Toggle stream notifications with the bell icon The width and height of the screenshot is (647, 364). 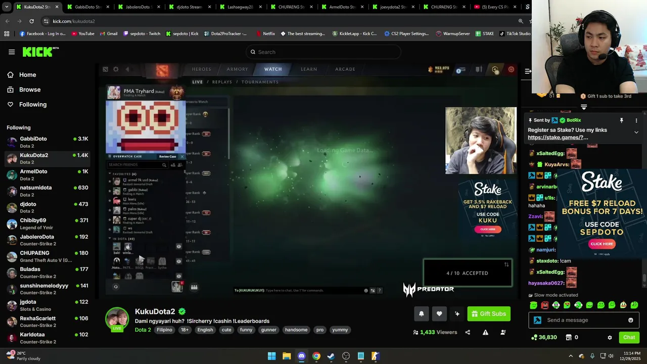pos(422,314)
